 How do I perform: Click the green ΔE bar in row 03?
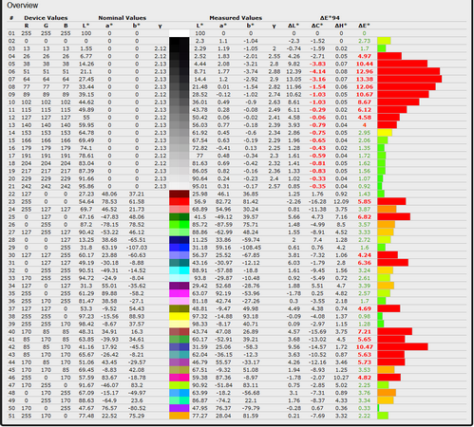pos(382,48)
